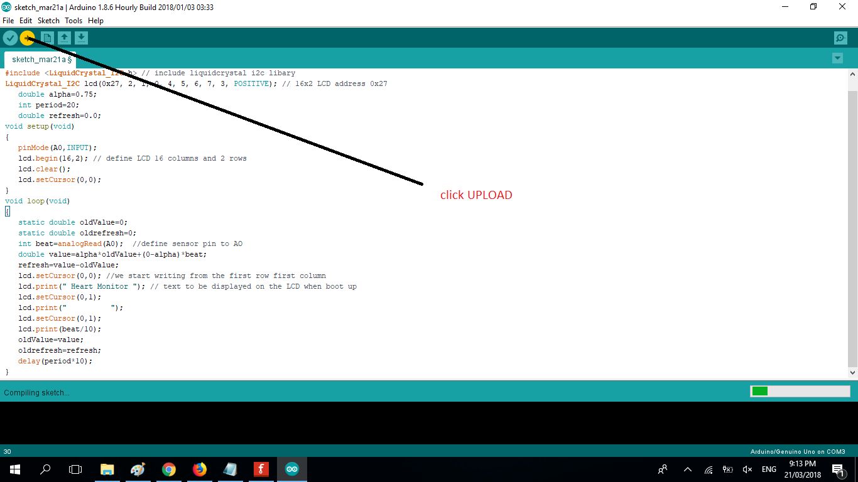Click the 'pinMode(A0,INPUT);' line
The image size is (858, 482).
tap(58, 147)
